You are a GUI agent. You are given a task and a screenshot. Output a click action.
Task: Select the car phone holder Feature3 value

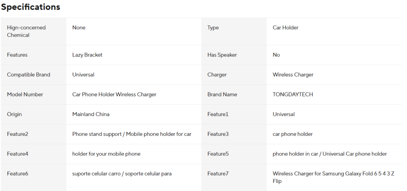pyautogui.click(x=293, y=134)
